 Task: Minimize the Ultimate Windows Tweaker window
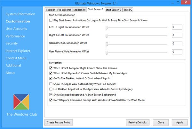(x=172, y=3)
